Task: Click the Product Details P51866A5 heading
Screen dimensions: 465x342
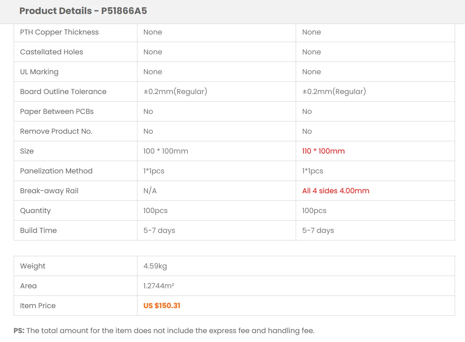Action: point(83,11)
